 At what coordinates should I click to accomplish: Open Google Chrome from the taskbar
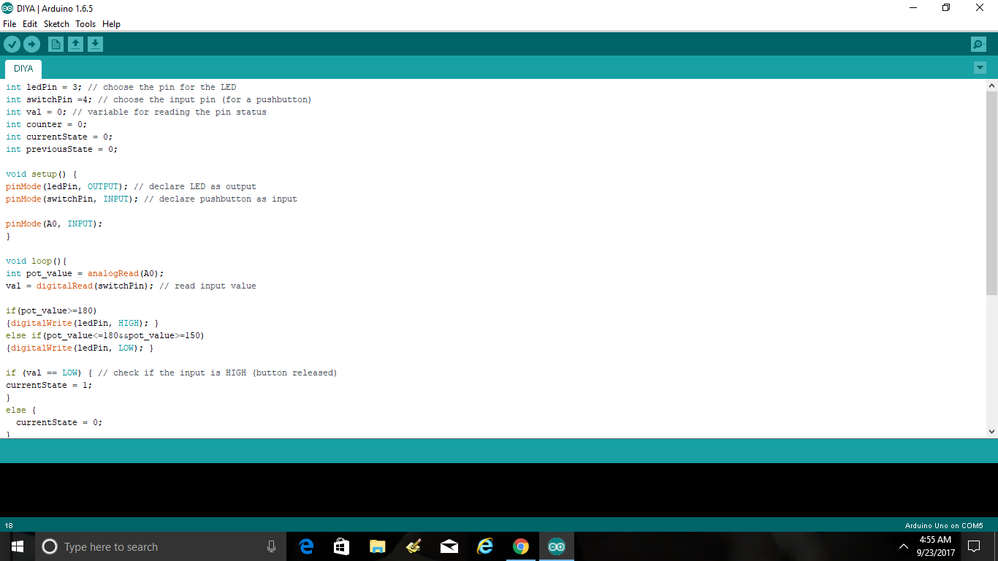(521, 546)
